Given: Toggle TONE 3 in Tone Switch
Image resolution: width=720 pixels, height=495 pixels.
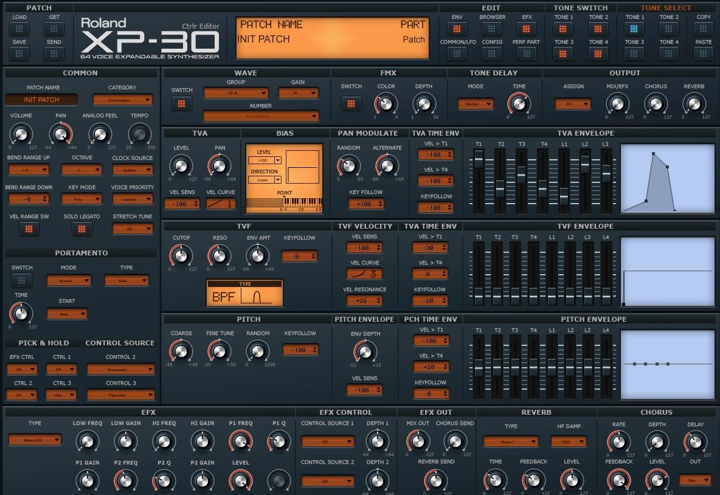Looking at the screenshot, I should tap(563, 54).
